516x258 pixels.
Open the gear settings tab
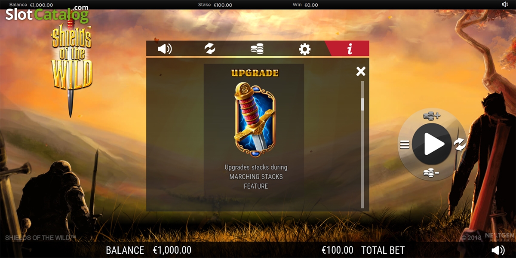305,49
